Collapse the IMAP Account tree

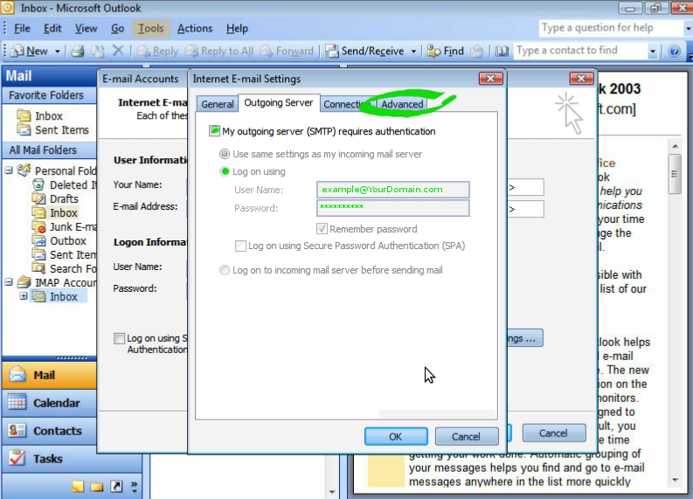pos(9,282)
